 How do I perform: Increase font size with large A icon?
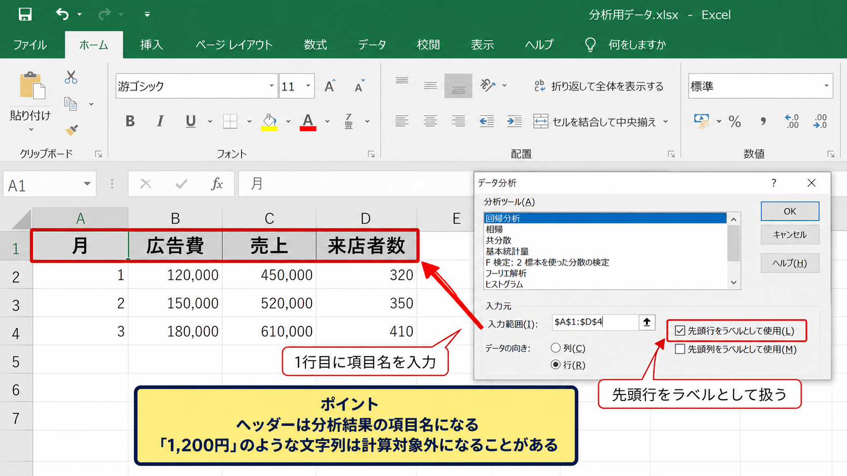[330, 86]
